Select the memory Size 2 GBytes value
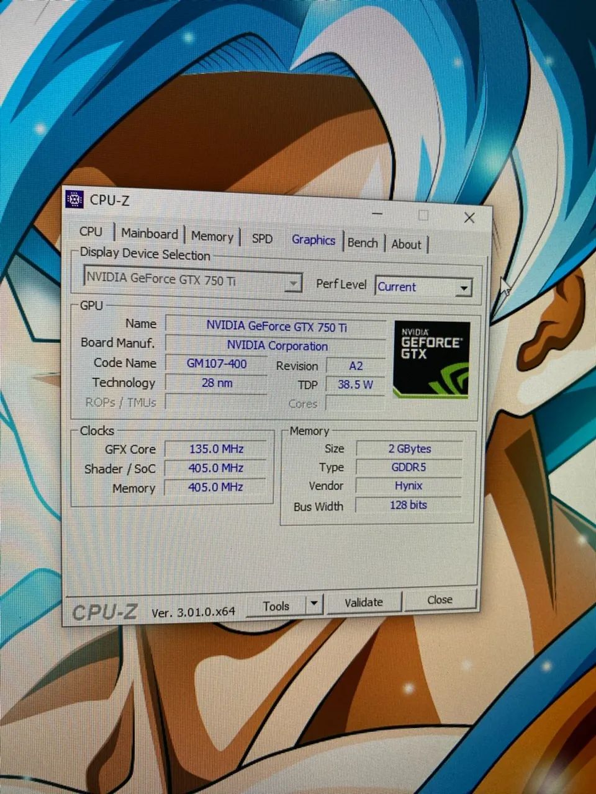Image resolution: width=596 pixels, height=794 pixels. tap(409, 449)
